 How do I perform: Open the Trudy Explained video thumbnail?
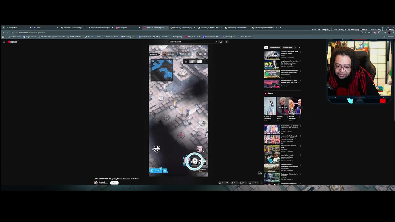(x=272, y=64)
